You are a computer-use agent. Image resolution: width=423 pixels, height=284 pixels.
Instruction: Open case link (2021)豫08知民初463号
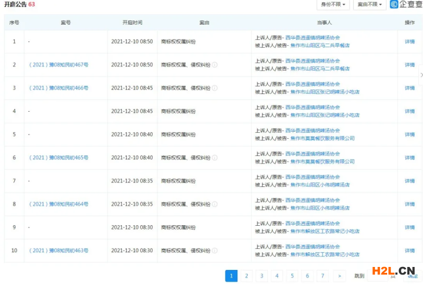(59, 250)
